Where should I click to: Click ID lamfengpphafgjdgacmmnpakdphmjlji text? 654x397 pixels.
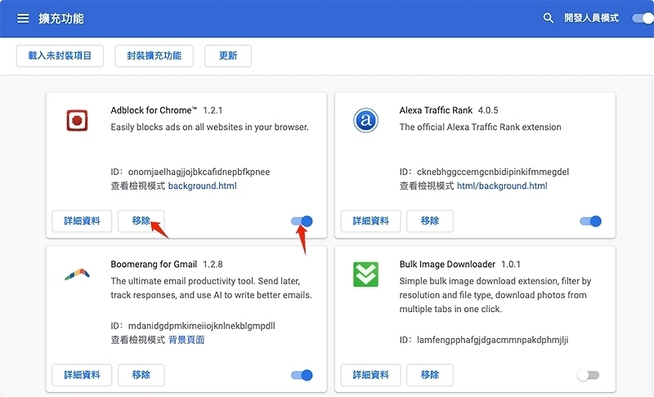(484, 340)
